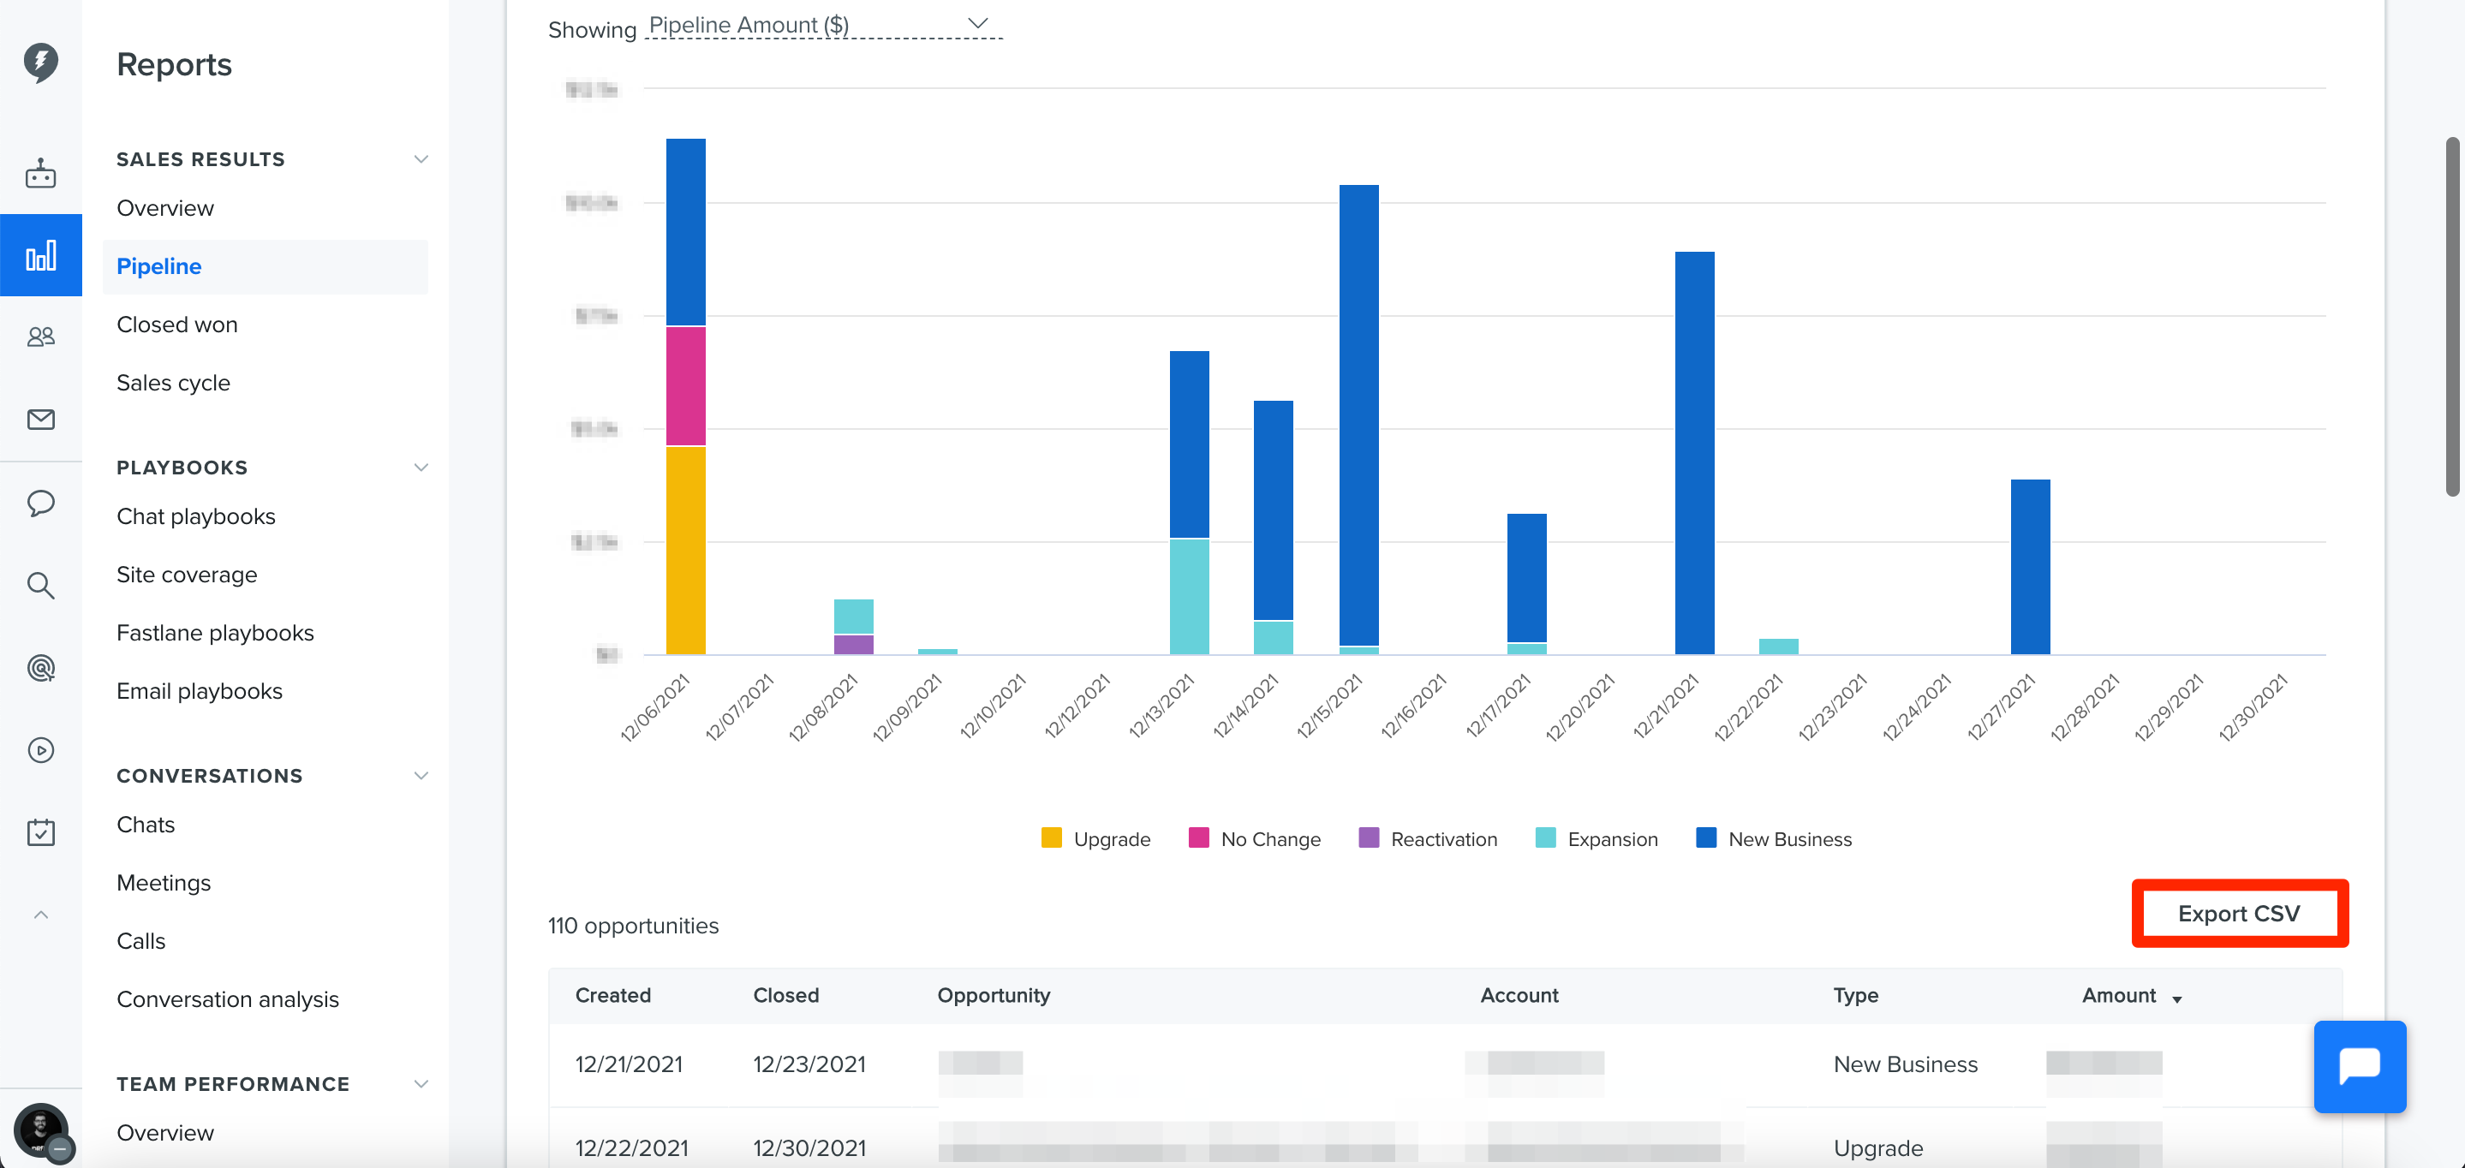Toggle No Change series in legend
The image size is (2465, 1168).
click(x=1255, y=839)
